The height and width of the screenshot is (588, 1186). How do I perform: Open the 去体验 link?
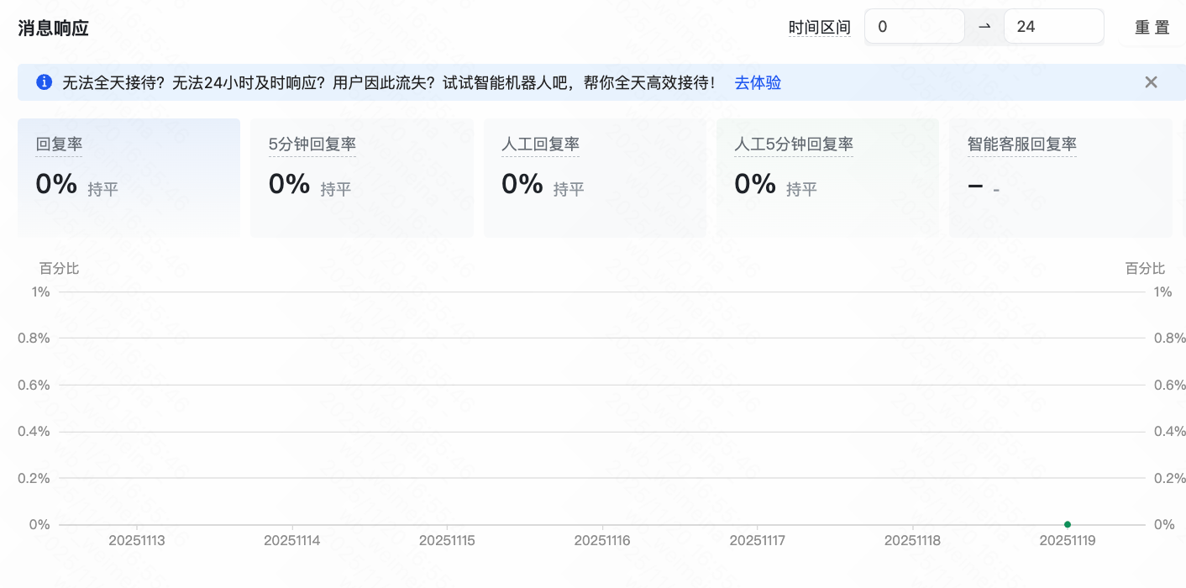point(757,82)
